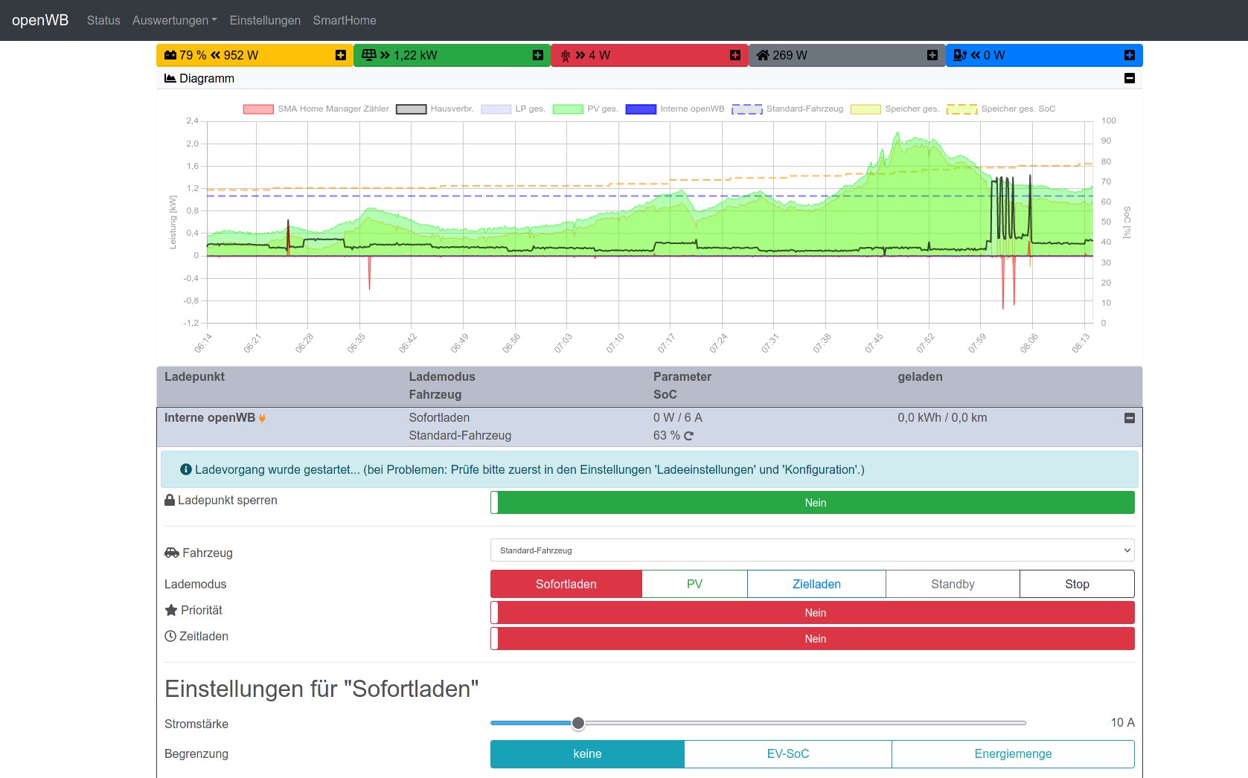The width and height of the screenshot is (1248, 778).
Task: Set Begrenzung to Energiemenge
Action: tap(1013, 753)
